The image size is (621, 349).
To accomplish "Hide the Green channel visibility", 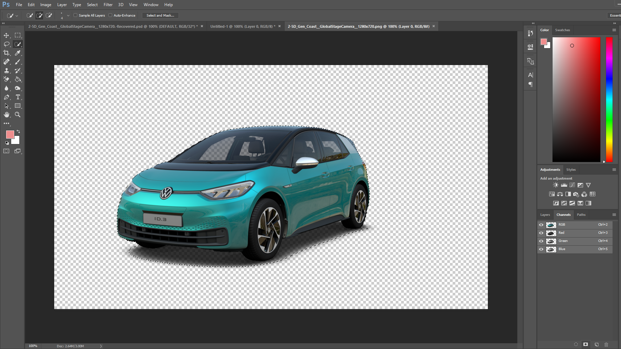I will tap(541, 241).
